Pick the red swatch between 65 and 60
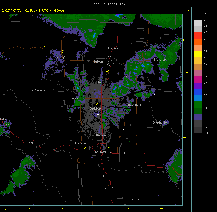This screenshot has width=217, height=212. click(x=198, y=36)
